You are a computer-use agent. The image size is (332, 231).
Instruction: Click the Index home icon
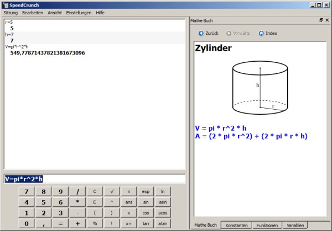click(261, 33)
